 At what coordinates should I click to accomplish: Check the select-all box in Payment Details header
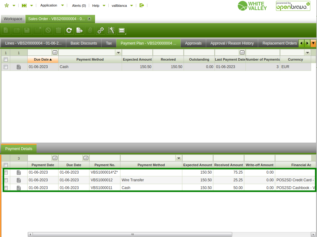click(6, 165)
